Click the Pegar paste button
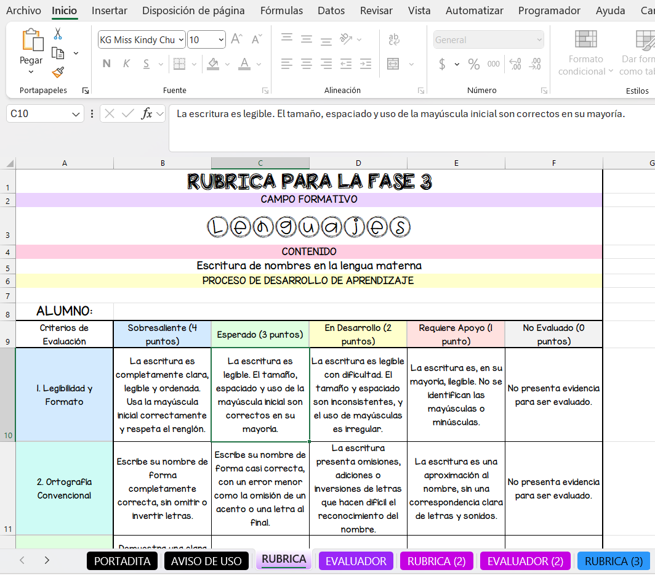The height and width of the screenshot is (575, 655). click(x=31, y=60)
